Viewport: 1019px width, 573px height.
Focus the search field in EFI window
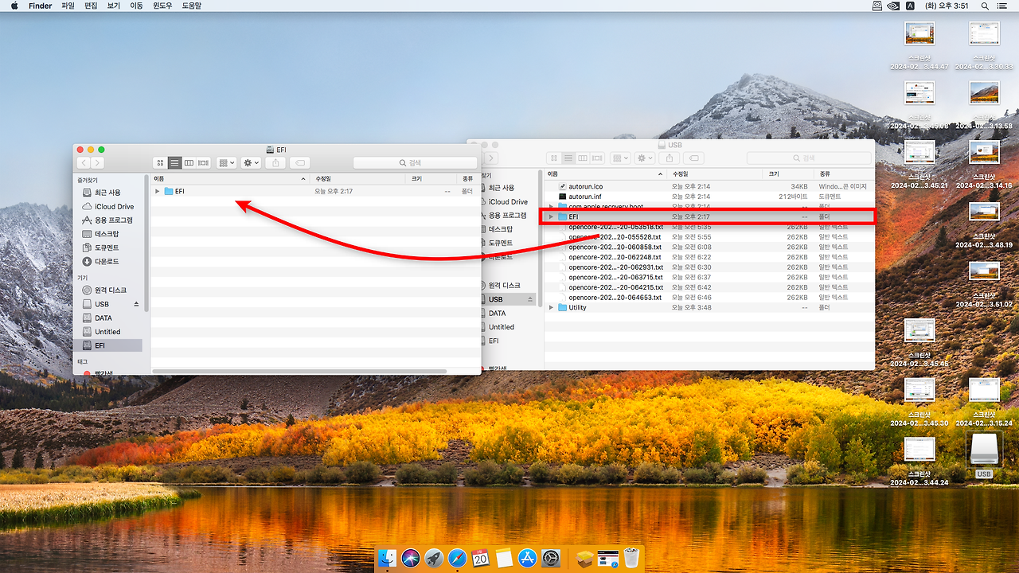point(414,162)
